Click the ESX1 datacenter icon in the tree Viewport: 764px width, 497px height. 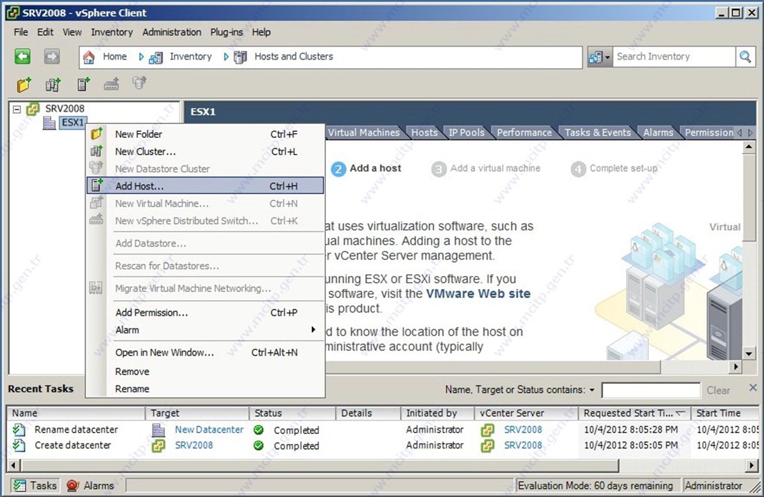click(x=49, y=122)
